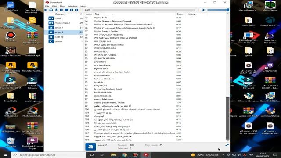Viewport: 281px width, 158px height.
Task: Open Bandicam from the taskbar
Action: (x=135, y=155)
